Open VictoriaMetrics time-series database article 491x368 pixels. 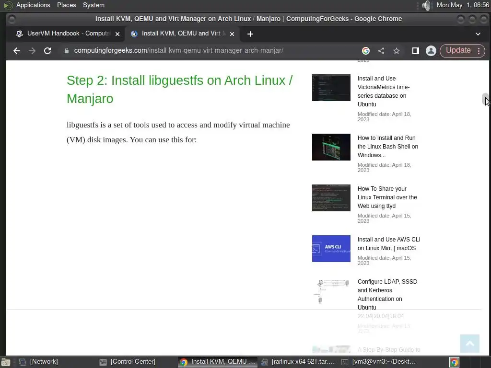click(x=383, y=92)
